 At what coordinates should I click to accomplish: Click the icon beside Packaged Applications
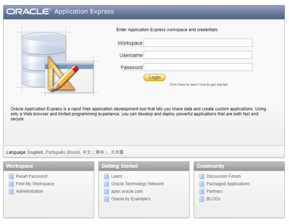pyautogui.click(x=202, y=184)
